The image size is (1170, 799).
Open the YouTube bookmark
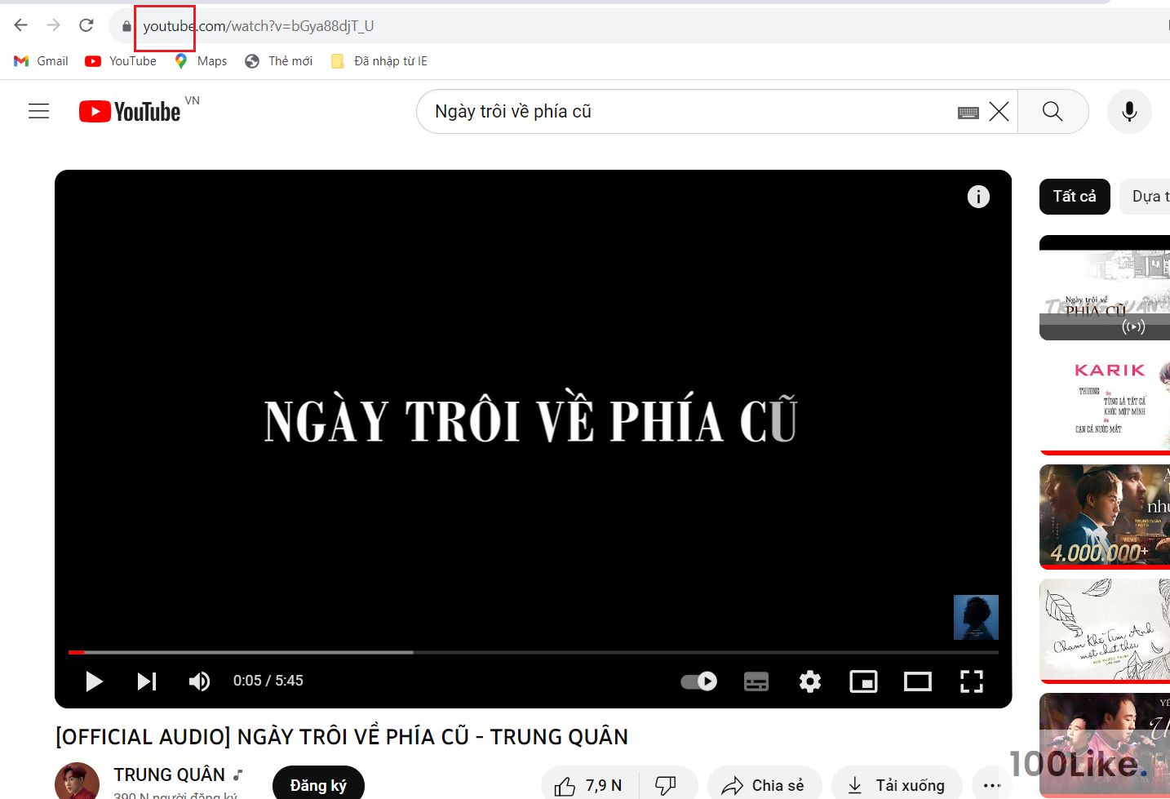pyautogui.click(x=121, y=61)
